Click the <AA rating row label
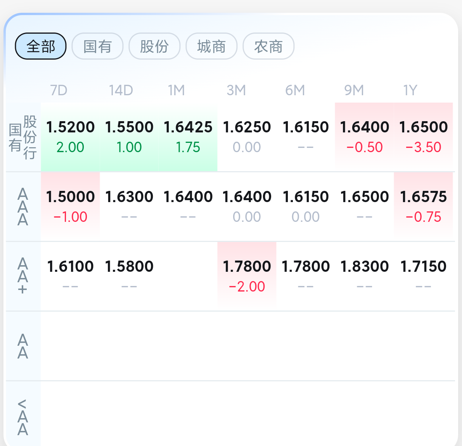The width and height of the screenshot is (462, 446). click(x=23, y=417)
